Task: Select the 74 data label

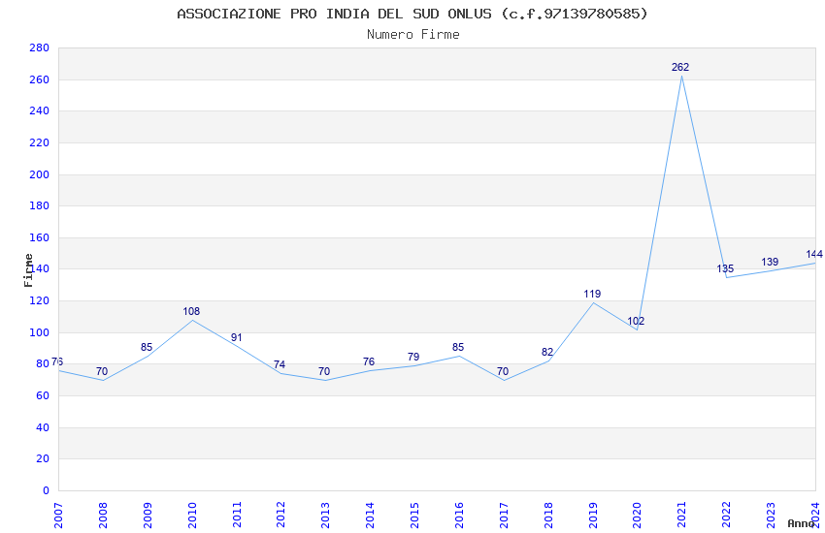Action: 280,364
